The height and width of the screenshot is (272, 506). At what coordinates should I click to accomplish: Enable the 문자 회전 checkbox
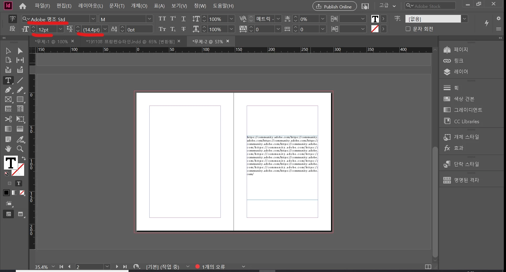pyautogui.click(x=408, y=29)
